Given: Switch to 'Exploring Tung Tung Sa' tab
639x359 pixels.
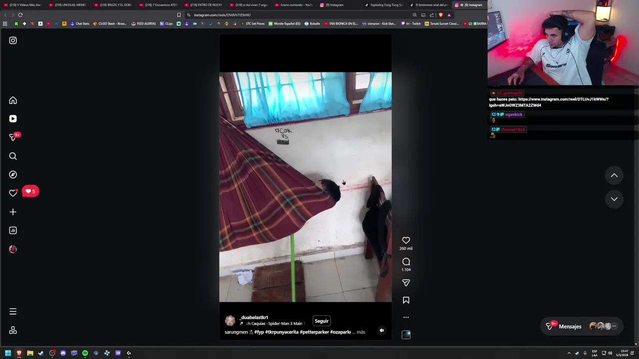Looking at the screenshot, I should (x=384, y=5).
